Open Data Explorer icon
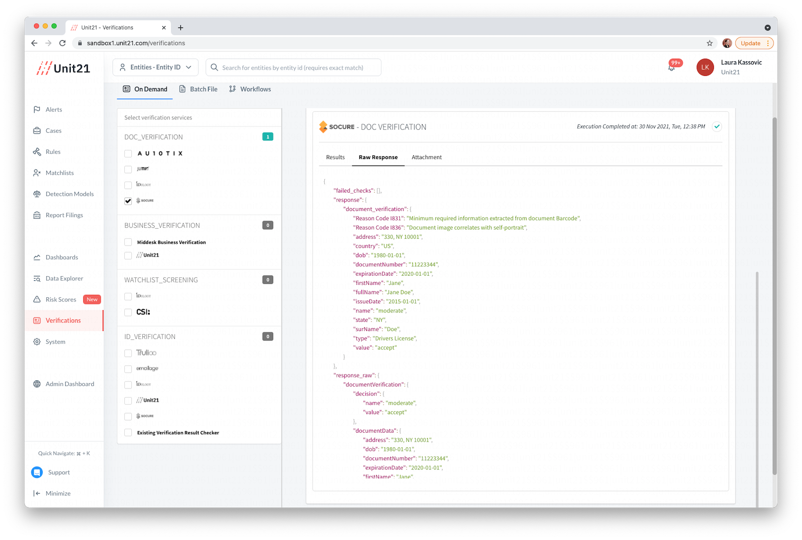802x540 pixels. [37, 278]
